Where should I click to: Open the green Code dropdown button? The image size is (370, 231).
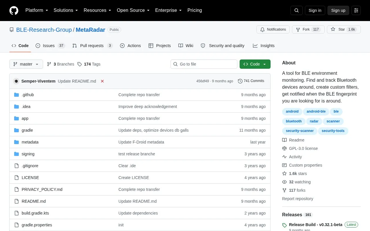tap(255, 64)
